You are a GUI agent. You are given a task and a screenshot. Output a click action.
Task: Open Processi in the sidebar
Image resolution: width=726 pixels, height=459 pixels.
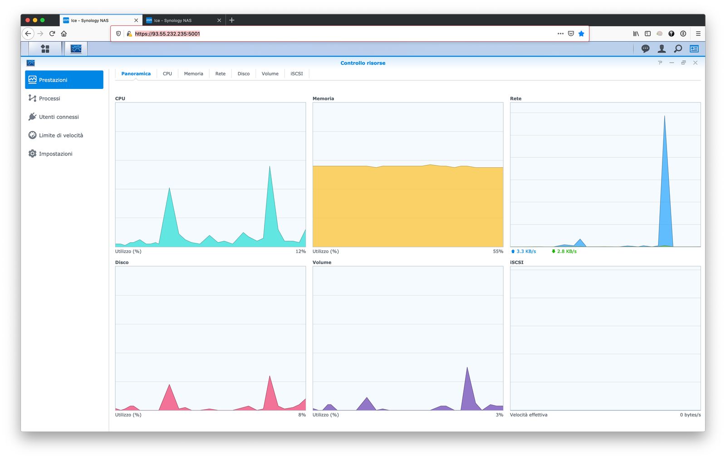coord(64,98)
